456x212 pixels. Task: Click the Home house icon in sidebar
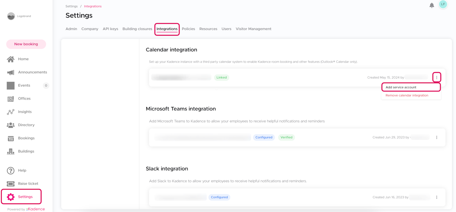tap(11, 59)
